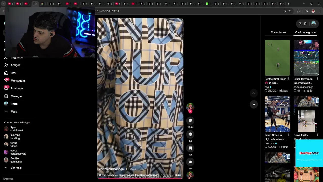323x182 pixels.
Task: Switch to the Você pode gostar tab
Action: pos(305,32)
